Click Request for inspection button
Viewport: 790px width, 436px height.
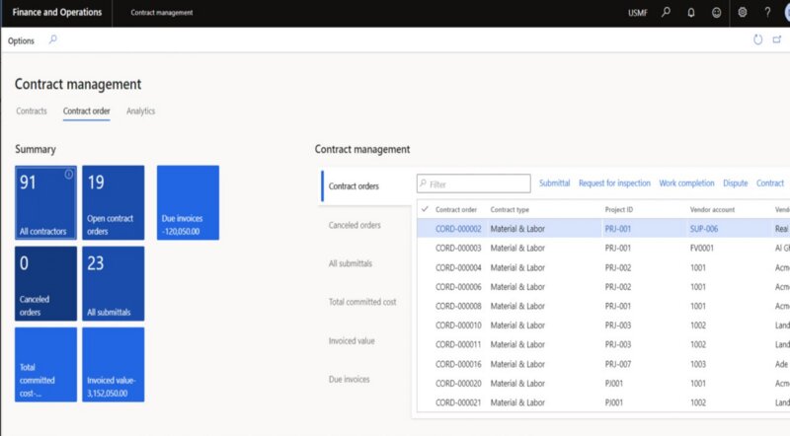click(614, 183)
